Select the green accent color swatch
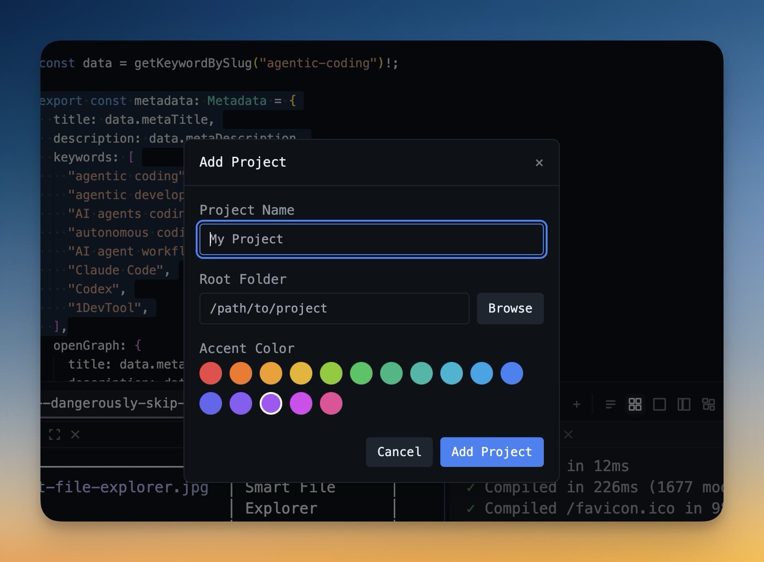764x562 pixels. click(x=361, y=373)
